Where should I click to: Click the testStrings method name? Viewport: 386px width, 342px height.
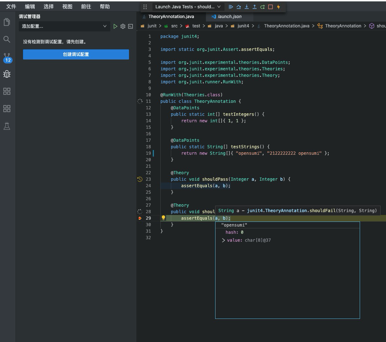pos(245,147)
